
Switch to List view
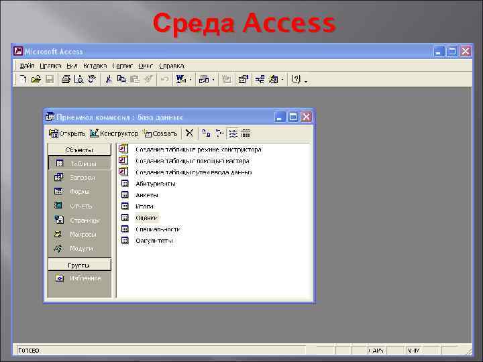coord(233,133)
